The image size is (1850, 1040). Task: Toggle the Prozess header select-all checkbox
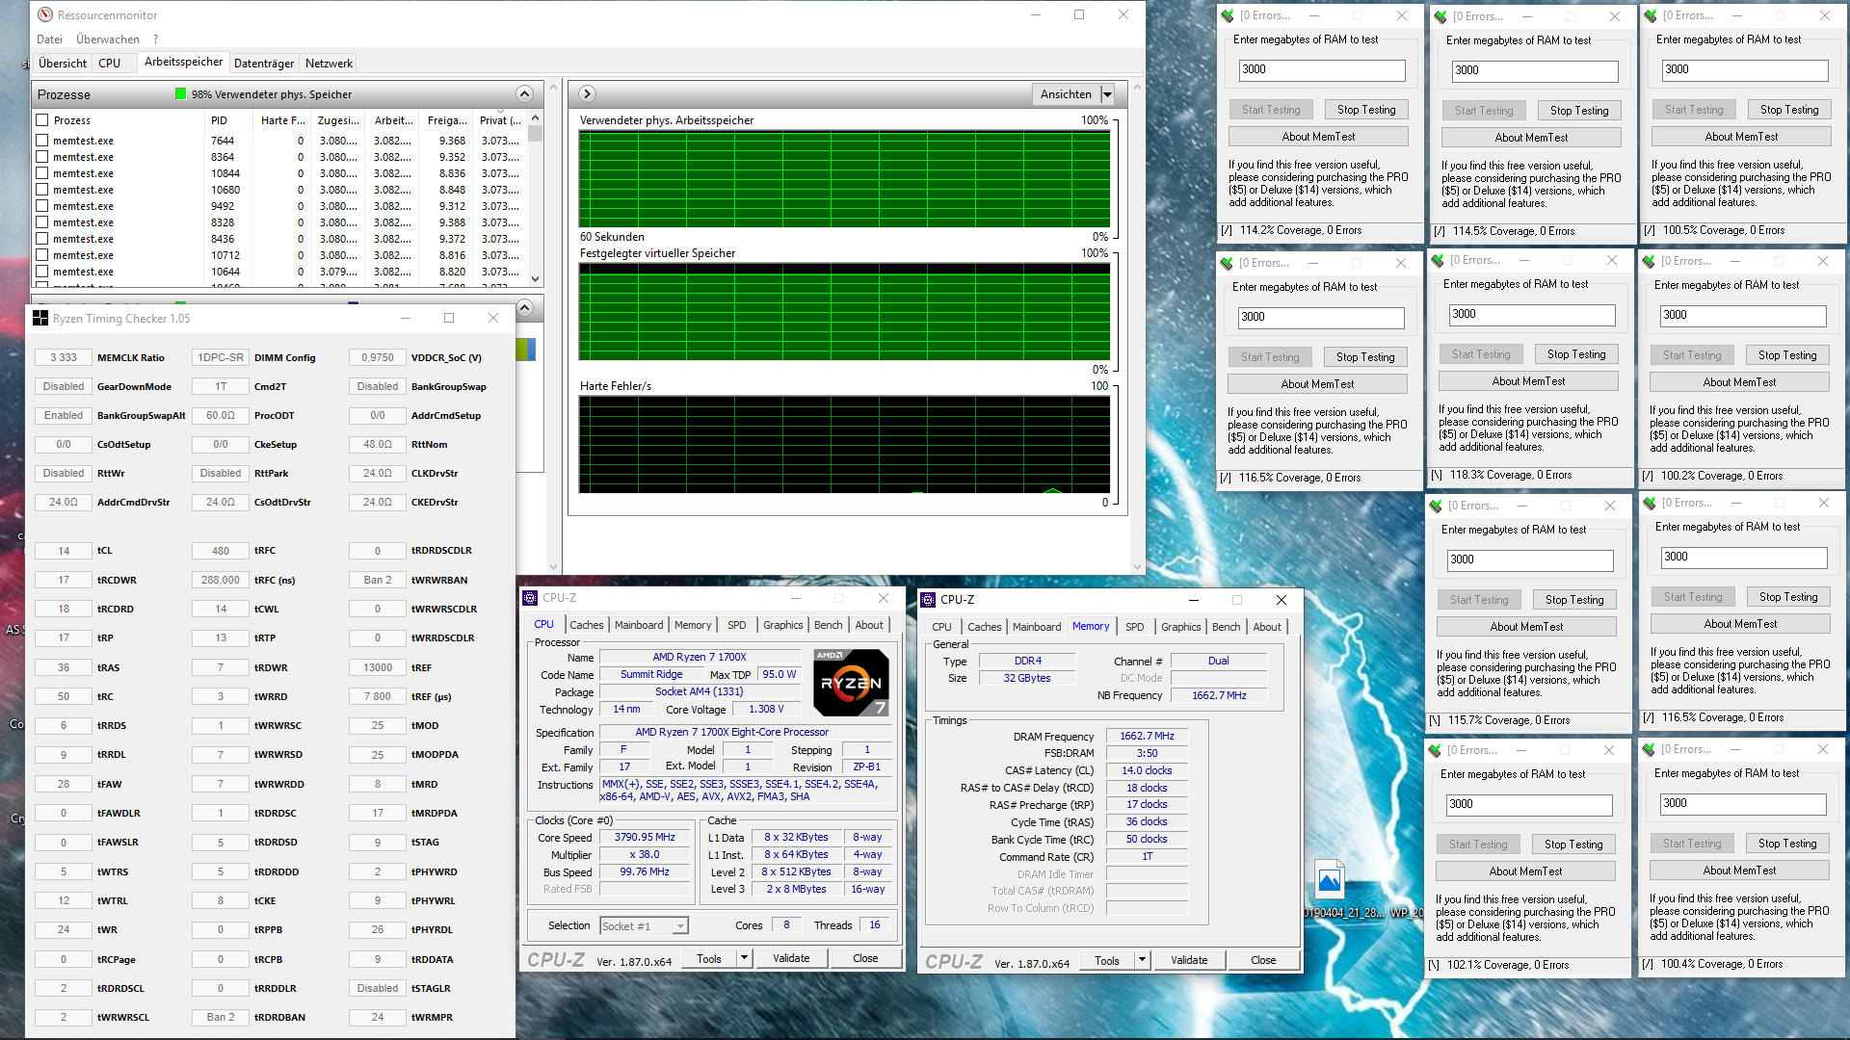pos(41,120)
